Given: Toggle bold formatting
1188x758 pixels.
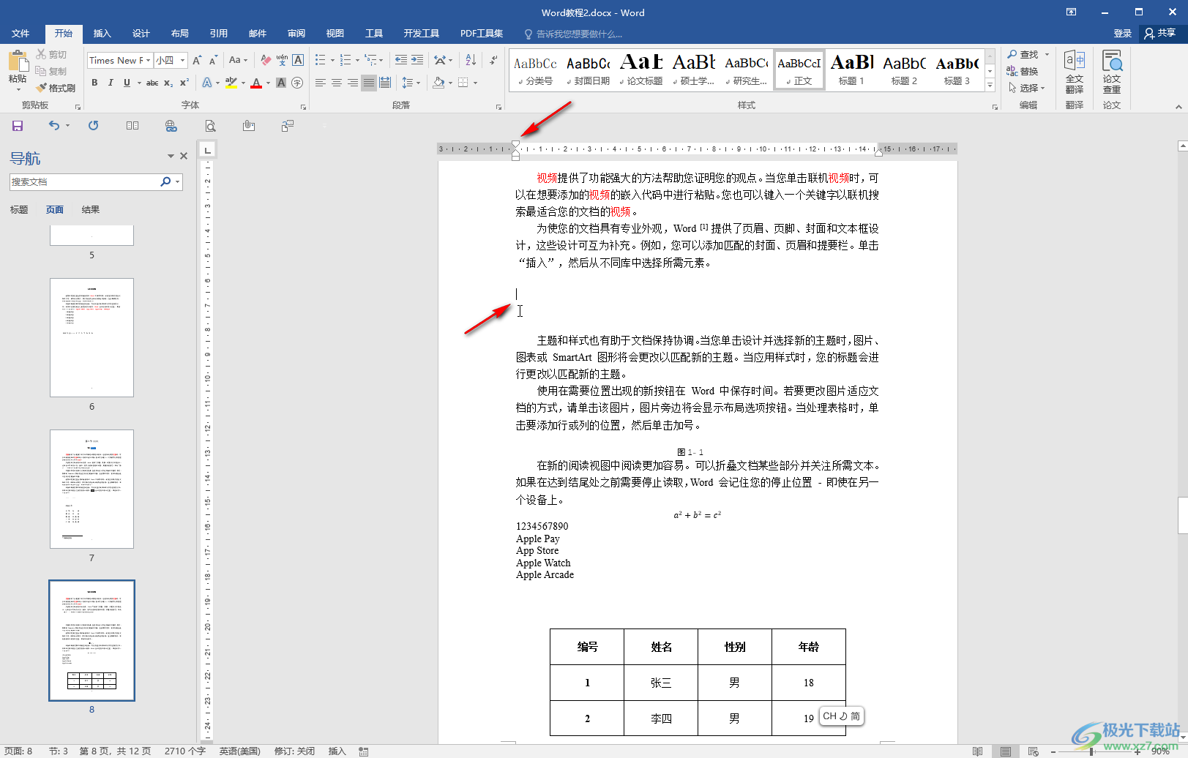Looking at the screenshot, I should tap(94, 83).
